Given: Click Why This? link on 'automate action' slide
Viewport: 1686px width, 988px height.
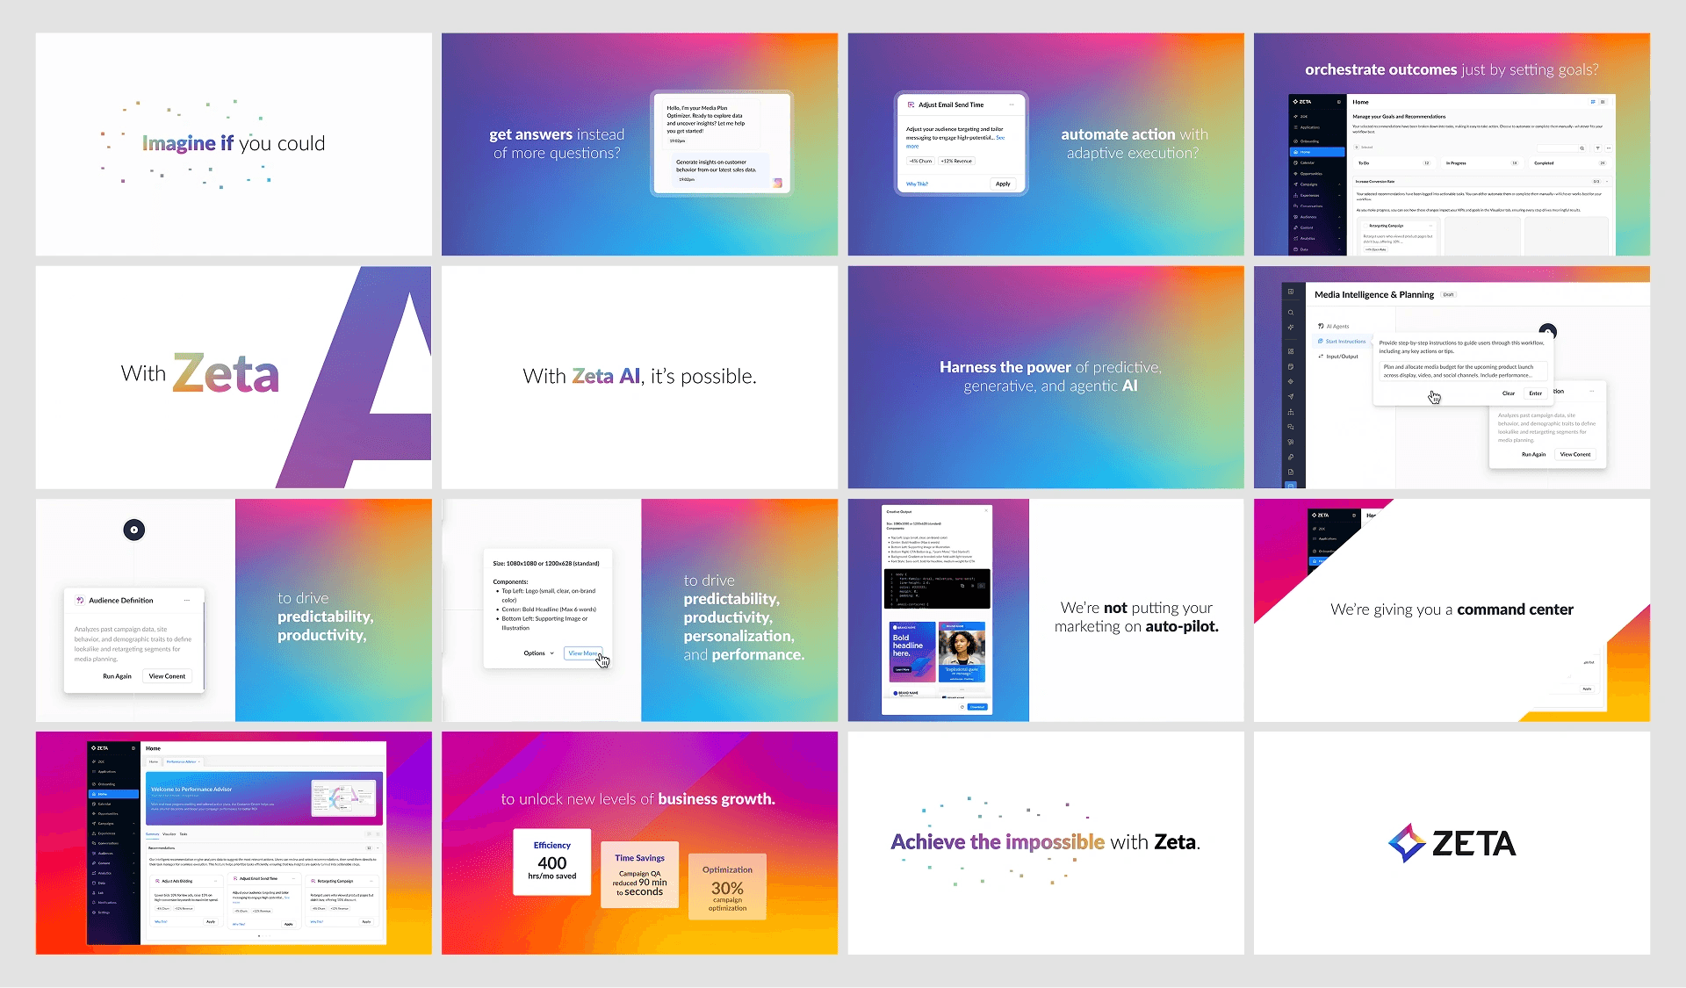Looking at the screenshot, I should [x=917, y=184].
